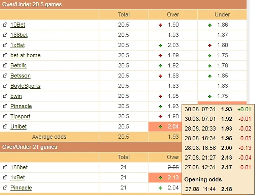255x195 pixels.
Task: Open external link icon beside Unibet
Action: 5,127
